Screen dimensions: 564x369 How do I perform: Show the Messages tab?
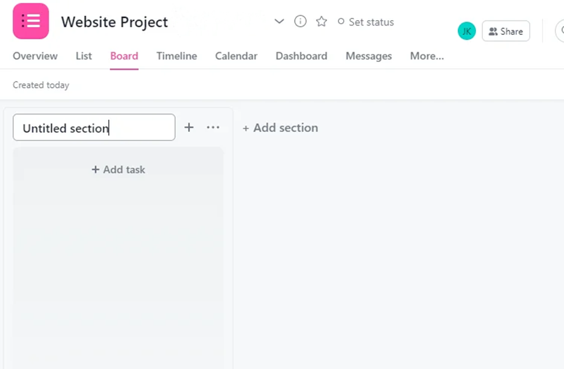tap(368, 56)
